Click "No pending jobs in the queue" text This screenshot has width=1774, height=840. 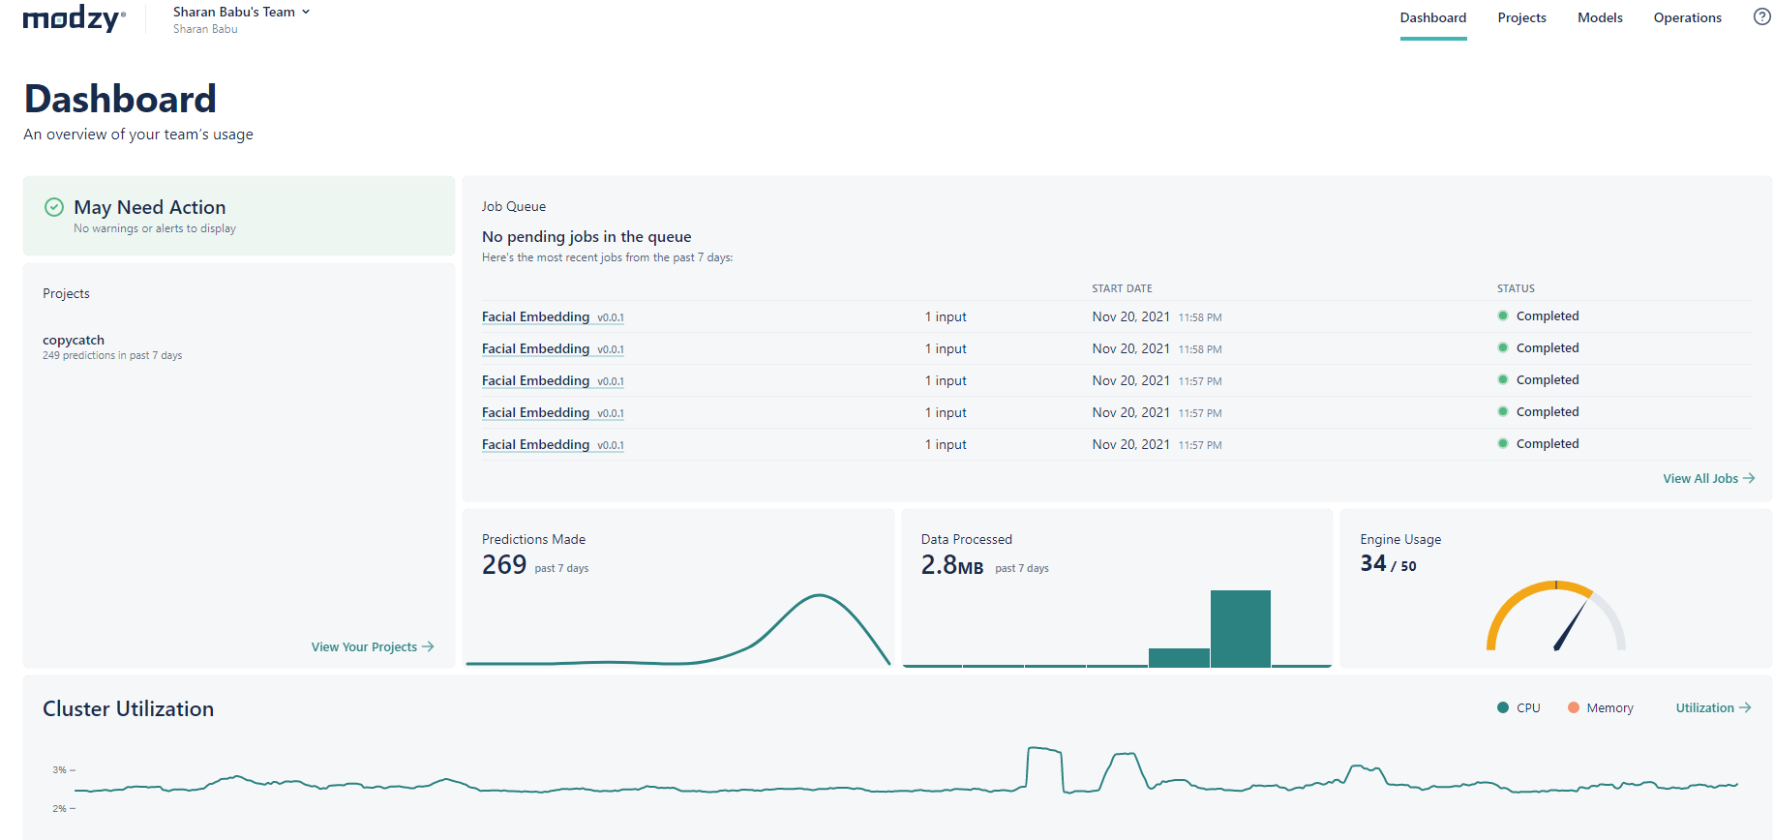pos(586,237)
